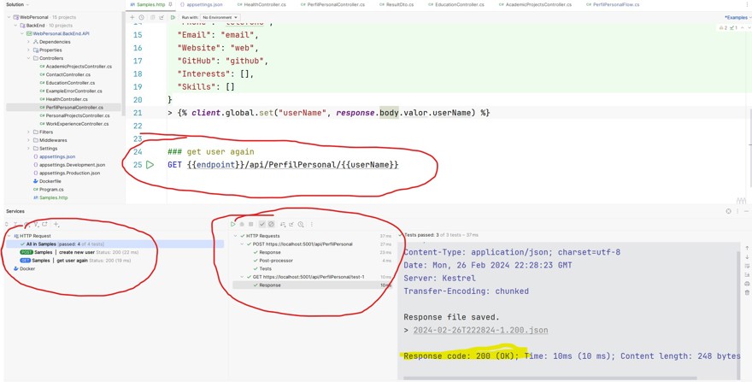
Task: Switch to the PerfilPersonalController.cs tab
Action: pyautogui.click(x=332, y=4)
